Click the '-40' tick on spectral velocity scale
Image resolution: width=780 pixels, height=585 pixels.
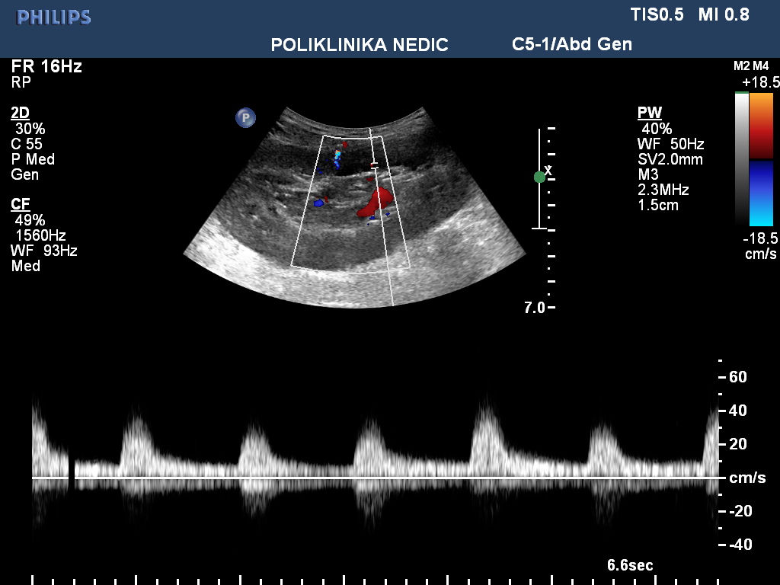[x=740, y=545]
